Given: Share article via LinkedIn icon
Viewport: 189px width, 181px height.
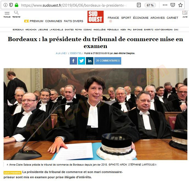Looking at the screenshot, I should (90, 61).
